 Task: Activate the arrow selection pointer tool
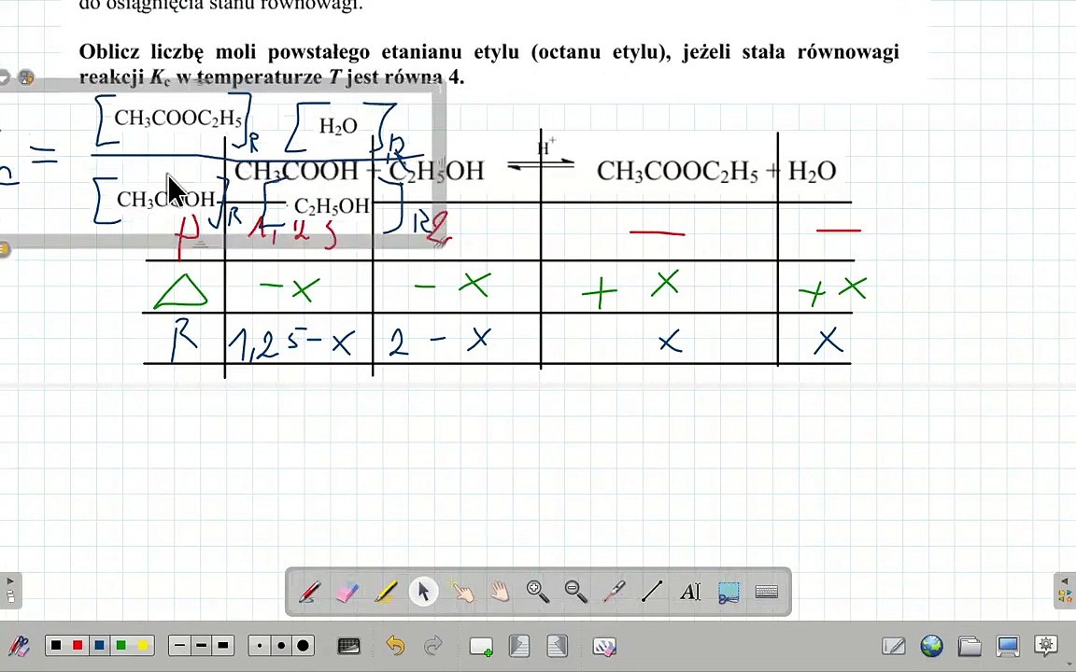click(423, 591)
